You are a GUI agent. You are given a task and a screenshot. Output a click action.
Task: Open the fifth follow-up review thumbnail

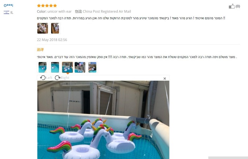(x=92, y=67)
